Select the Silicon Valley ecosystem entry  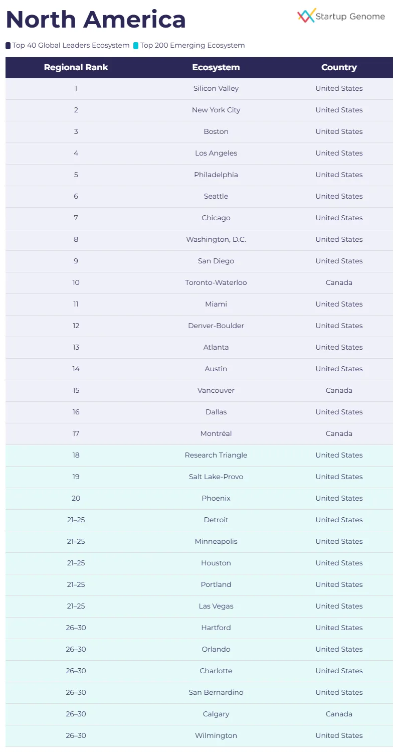(x=216, y=88)
